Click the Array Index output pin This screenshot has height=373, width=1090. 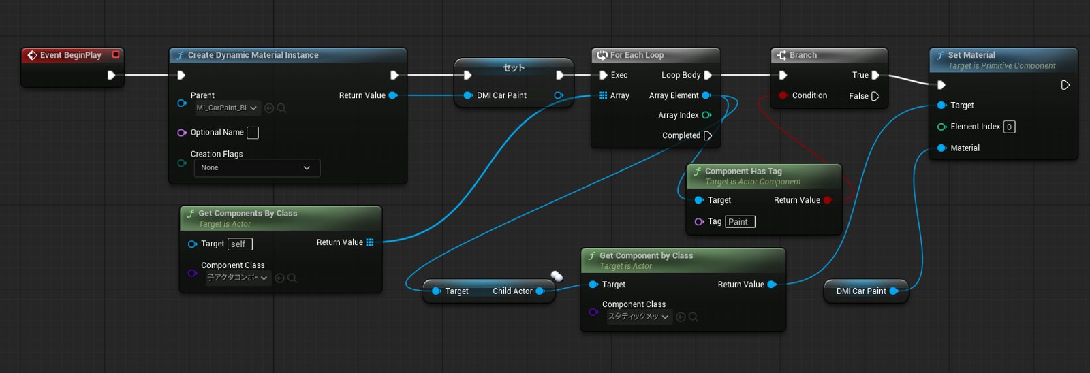706,115
